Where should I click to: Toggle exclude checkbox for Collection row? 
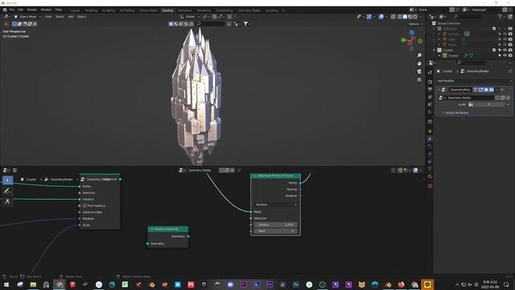pyautogui.click(x=494, y=29)
